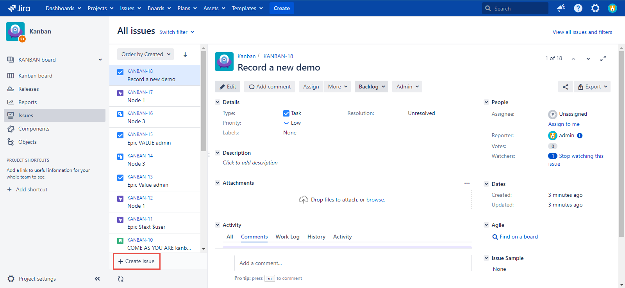This screenshot has width=625, height=288.
Task: Open the Projects menu
Action: click(100, 8)
